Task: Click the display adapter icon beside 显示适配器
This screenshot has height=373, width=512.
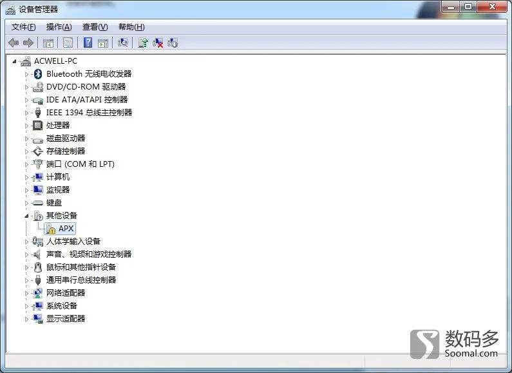Action: [x=38, y=319]
